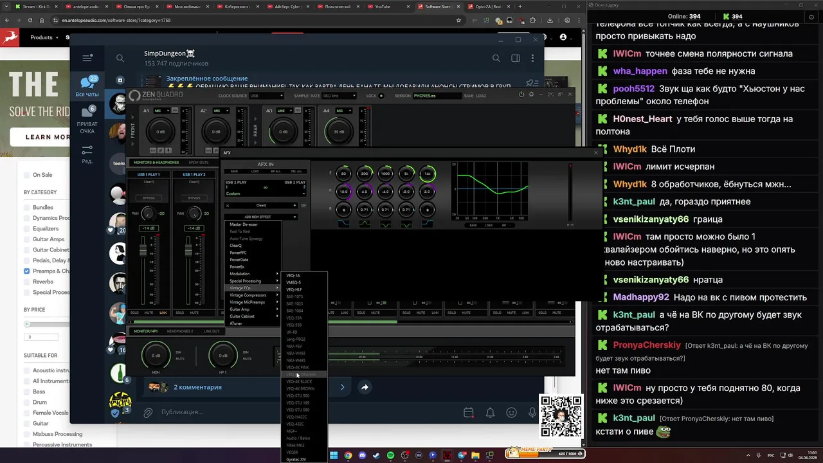The image size is (823, 463).
Task: Toggle DIM on HP 1 output
Action: click(246, 352)
